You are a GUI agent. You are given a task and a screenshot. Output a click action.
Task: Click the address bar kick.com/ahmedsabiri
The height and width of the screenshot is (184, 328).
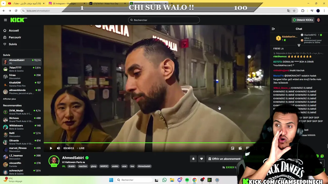point(38,11)
